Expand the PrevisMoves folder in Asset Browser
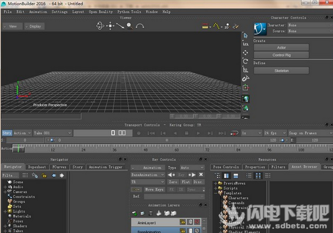Viewport: 333px width, 233px height. tap(216, 183)
